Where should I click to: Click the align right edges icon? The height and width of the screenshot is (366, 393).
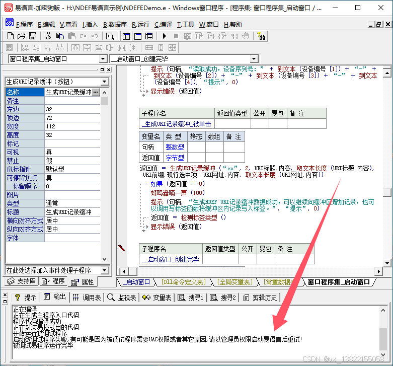[x=36, y=48]
